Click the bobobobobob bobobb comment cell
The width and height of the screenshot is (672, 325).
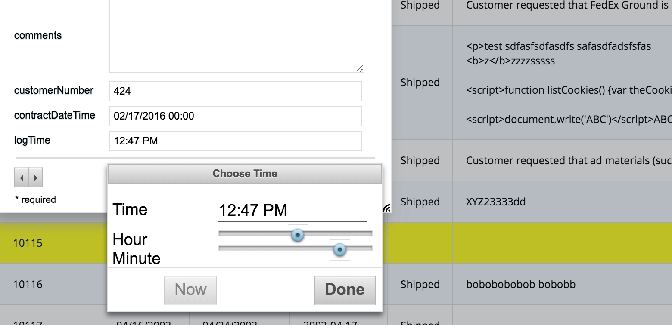[562, 284]
